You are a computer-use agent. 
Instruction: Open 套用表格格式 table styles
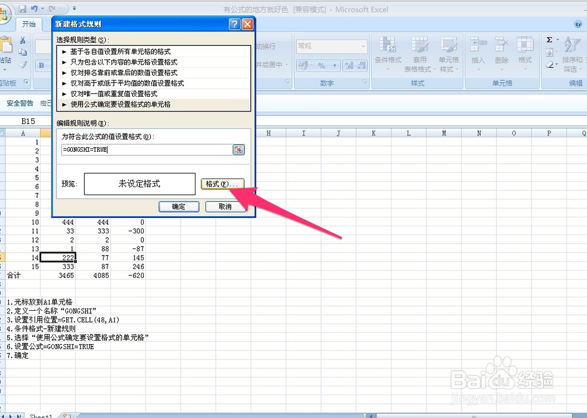[x=419, y=54]
